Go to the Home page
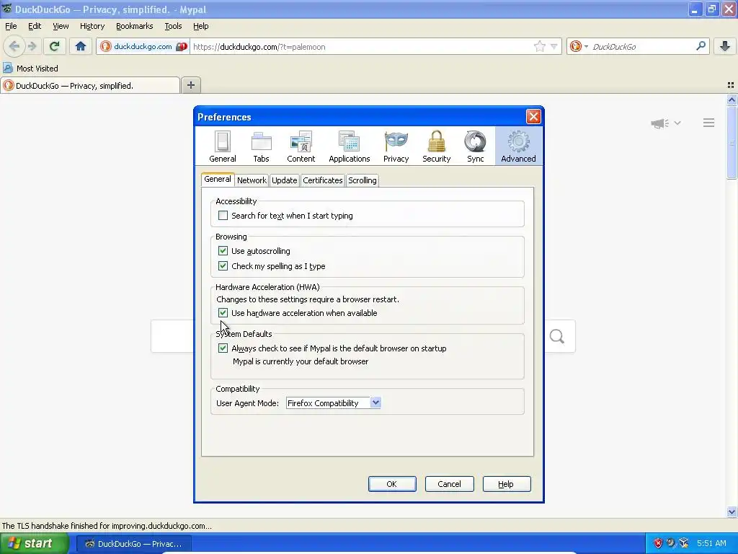This screenshot has height=554, width=738. pyautogui.click(x=81, y=46)
